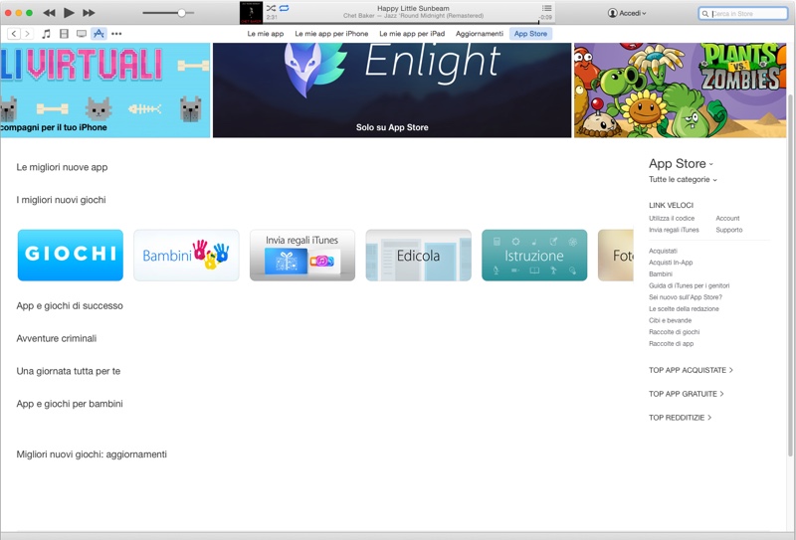Open the TV Shows library icon
796x540 pixels.
pos(82,34)
